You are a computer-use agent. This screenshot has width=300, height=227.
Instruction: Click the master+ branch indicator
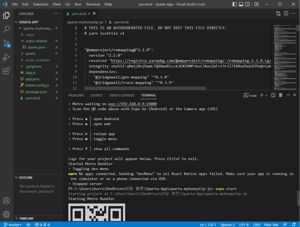click(13, 225)
